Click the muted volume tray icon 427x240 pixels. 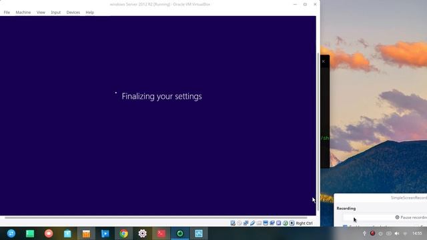pos(397,233)
